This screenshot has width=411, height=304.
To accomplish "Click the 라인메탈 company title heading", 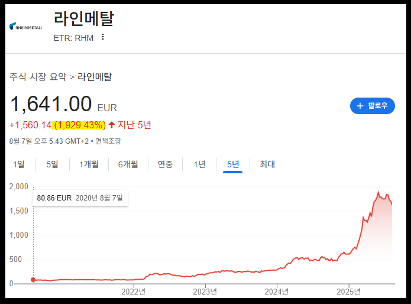I will pos(84,18).
